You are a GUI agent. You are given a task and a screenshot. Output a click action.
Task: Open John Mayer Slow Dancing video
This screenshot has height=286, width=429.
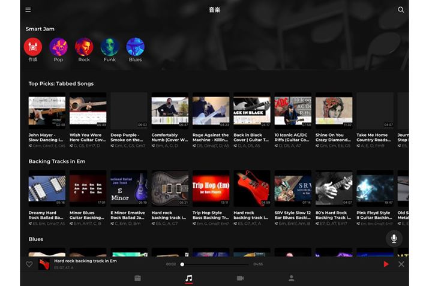pos(47,120)
